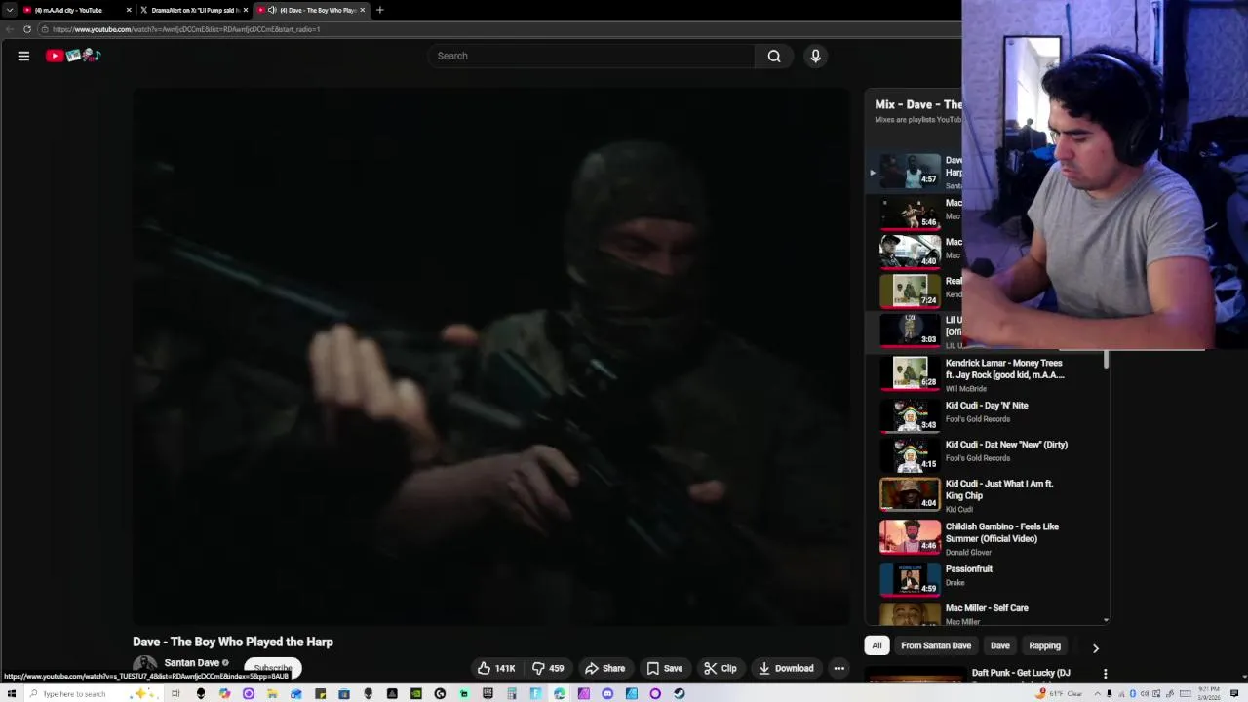Open the notification center icon
The image size is (1248, 702).
click(1234, 693)
